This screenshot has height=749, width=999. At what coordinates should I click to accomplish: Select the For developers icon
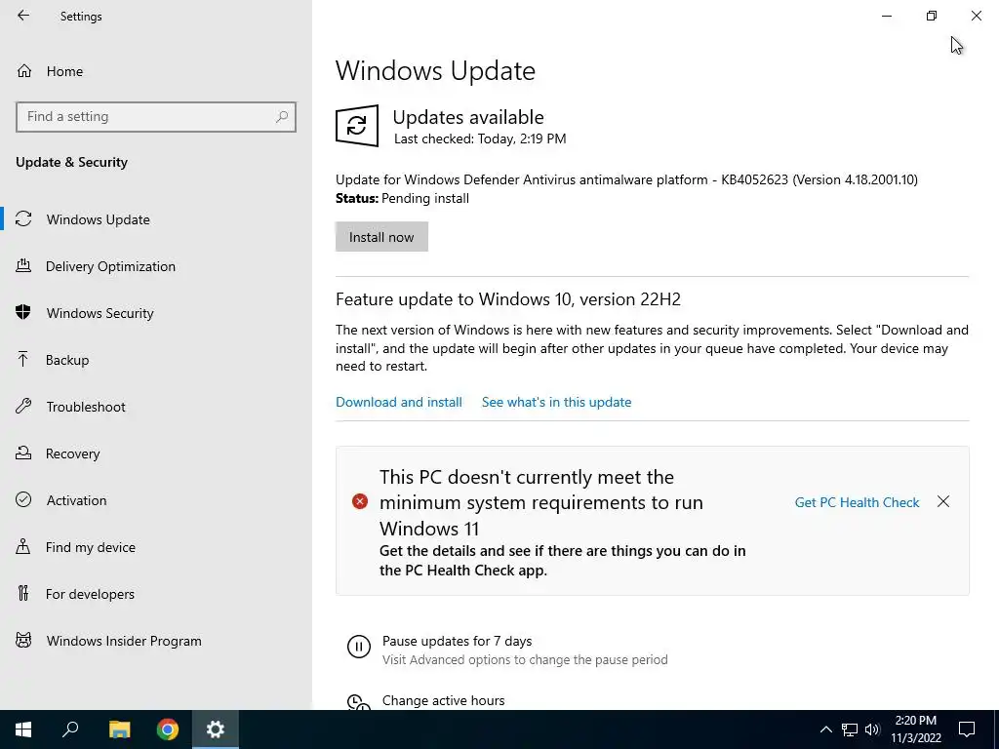coord(23,594)
